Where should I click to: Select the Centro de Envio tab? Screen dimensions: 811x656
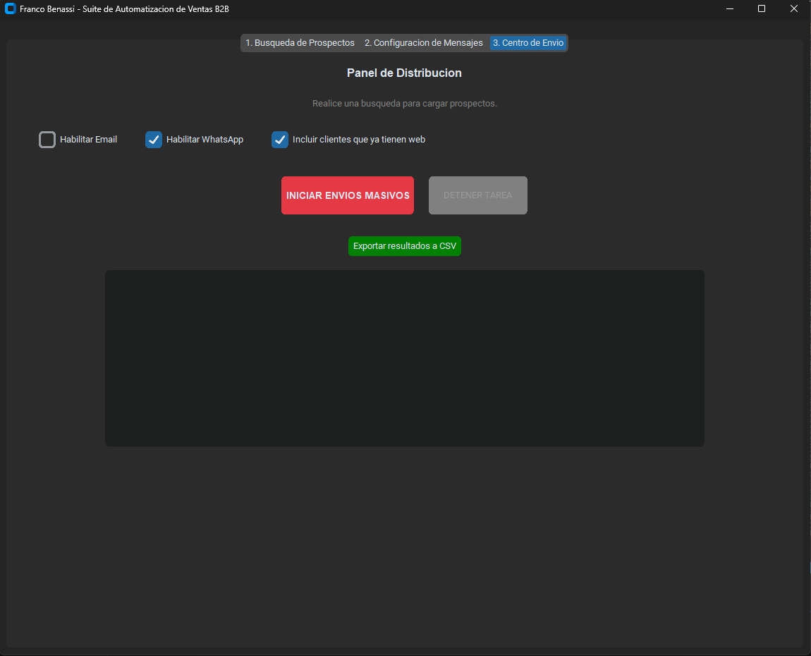[x=528, y=43]
